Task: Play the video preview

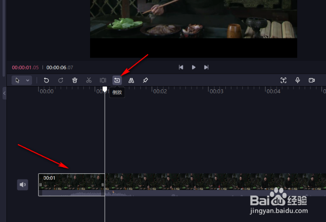Action: [193, 67]
